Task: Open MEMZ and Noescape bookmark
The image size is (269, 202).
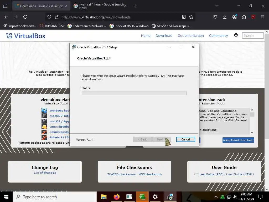Action: click(171, 26)
